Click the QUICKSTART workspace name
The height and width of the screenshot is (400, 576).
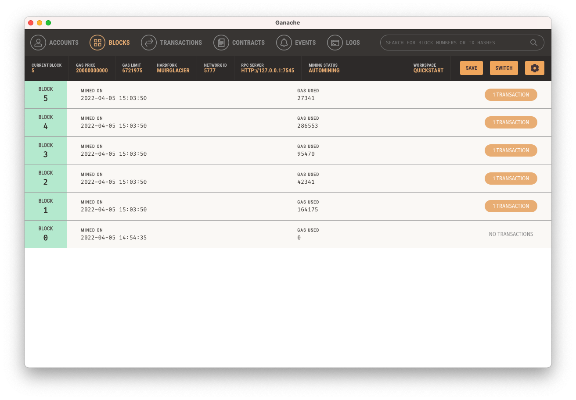428,71
